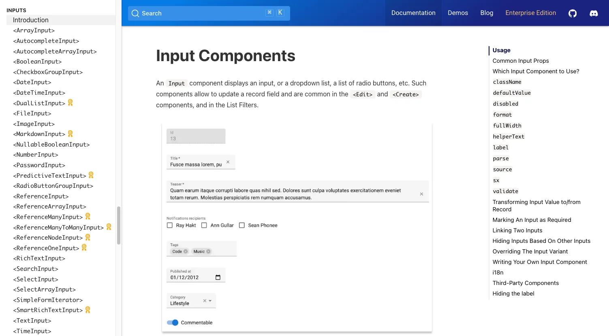Viewport: 609px width, 336px height.
Task: Clear the Teaser input field
Action: click(421, 194)
